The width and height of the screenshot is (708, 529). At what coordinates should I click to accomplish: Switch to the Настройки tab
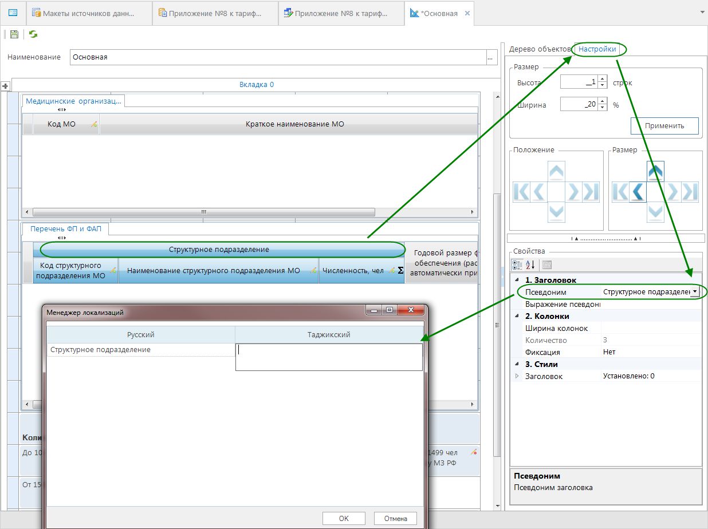point(597,49)
